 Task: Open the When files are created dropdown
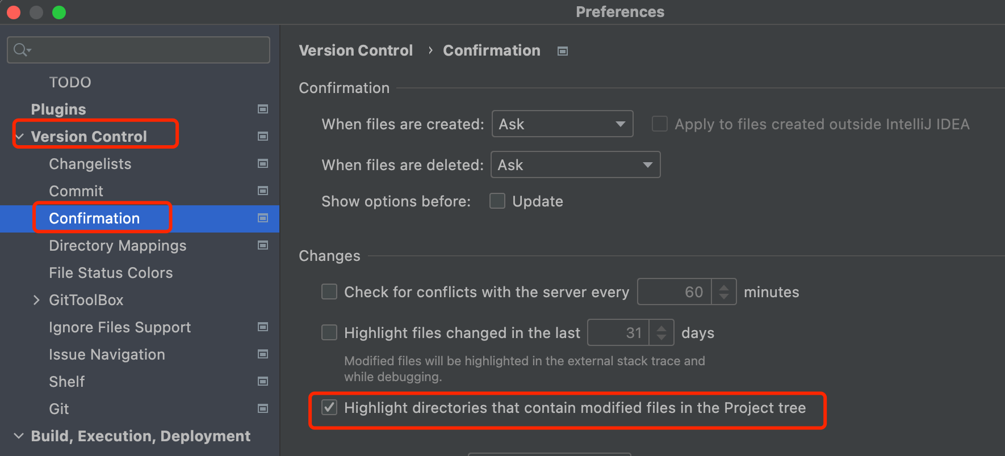(562, 124)
